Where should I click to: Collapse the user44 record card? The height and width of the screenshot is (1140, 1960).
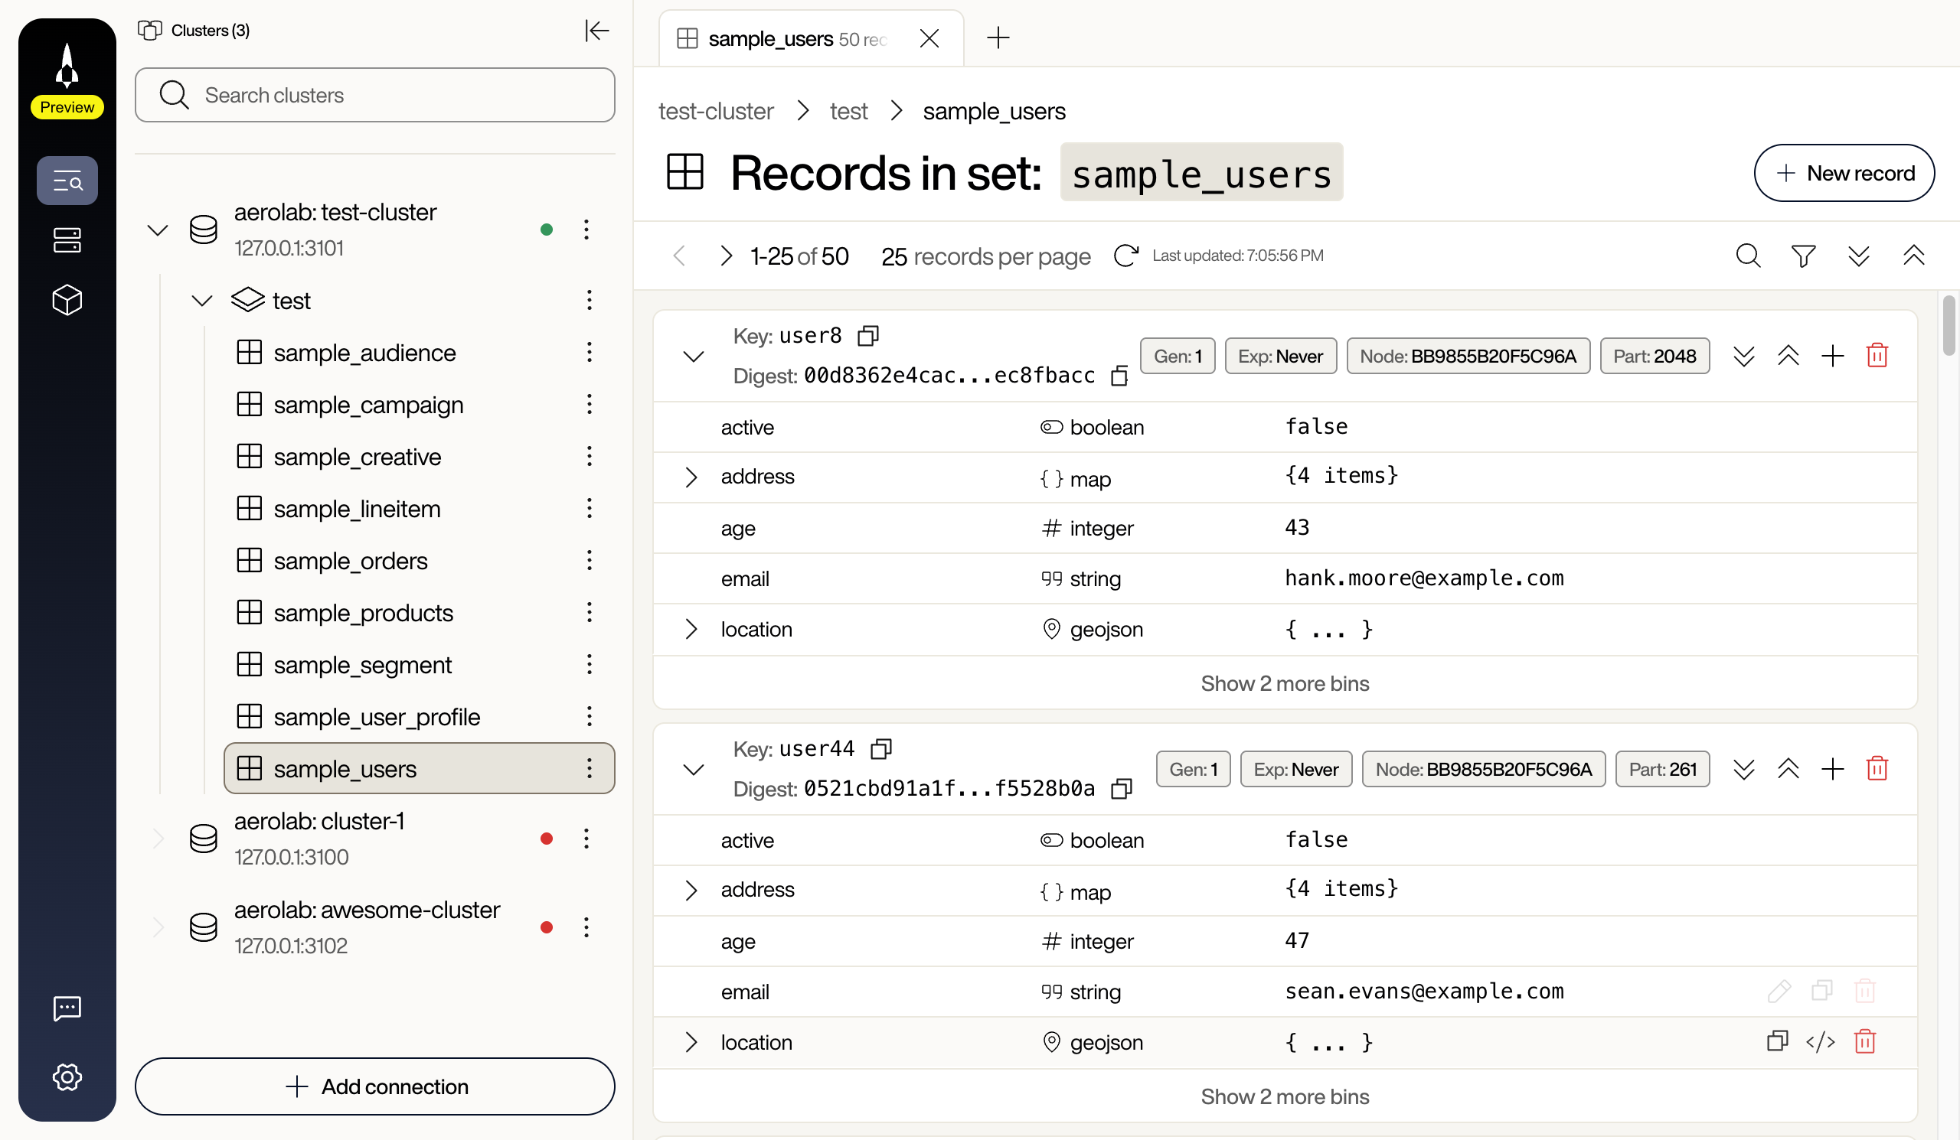pos(693,770)
